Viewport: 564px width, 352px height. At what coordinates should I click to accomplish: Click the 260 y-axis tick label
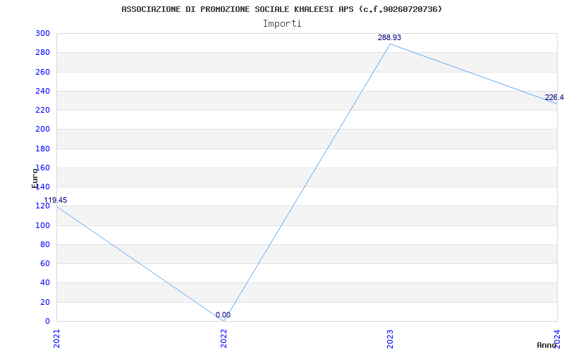tap(42, 73)
